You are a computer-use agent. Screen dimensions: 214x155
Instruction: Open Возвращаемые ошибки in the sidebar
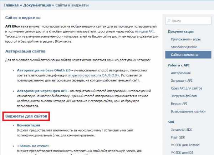point(188,111)
